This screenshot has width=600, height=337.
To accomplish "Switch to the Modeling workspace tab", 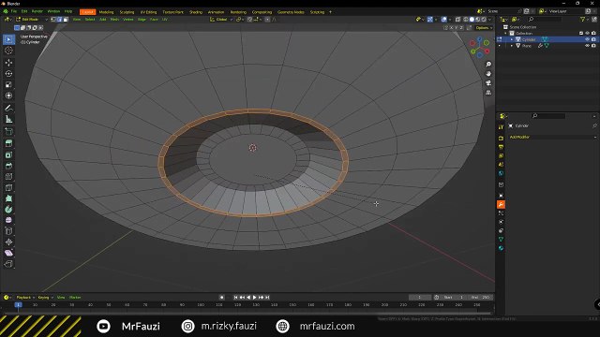I will click(106, 12).
